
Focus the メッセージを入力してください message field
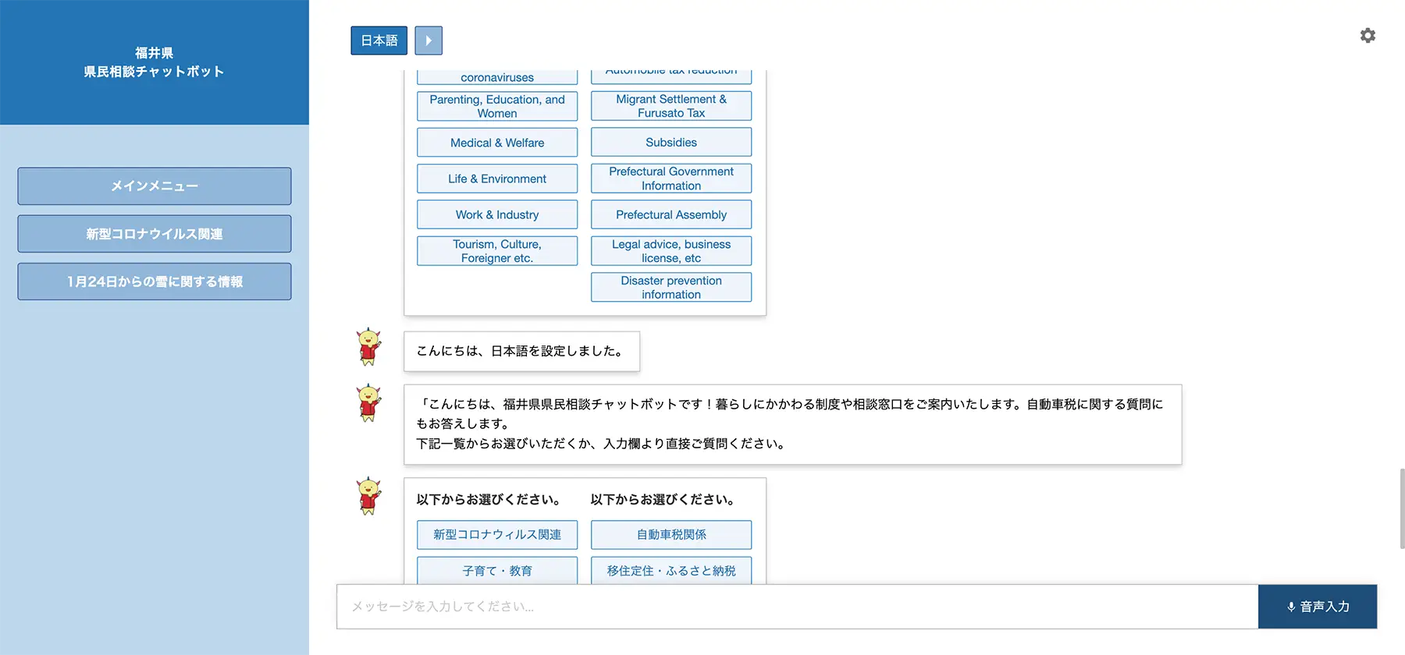click(x=797, y=607)
